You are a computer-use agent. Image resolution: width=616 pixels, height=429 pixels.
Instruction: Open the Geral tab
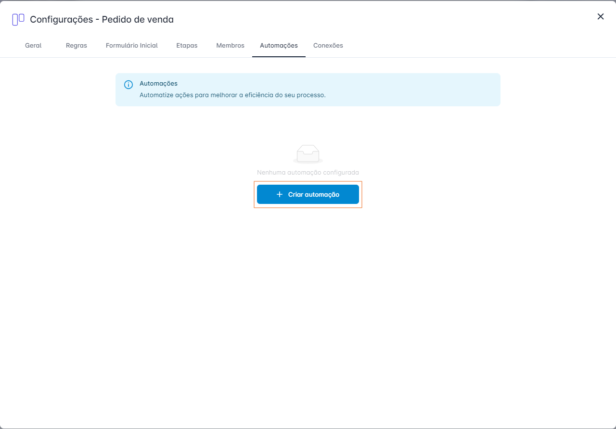[33, 46]
